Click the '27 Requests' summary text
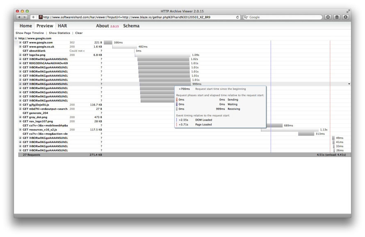Screen dimensions: 365x237 (x=32, y=155)
